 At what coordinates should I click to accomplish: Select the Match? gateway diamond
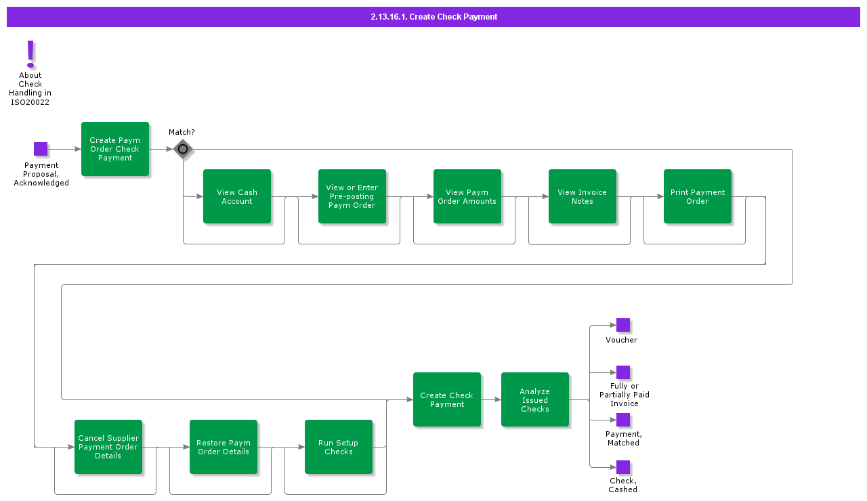point(182,149)
